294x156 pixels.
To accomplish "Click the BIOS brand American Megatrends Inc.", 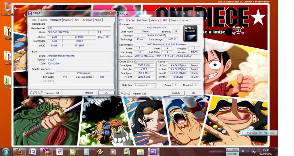I will pyautogui.click(x=79, y=56).
